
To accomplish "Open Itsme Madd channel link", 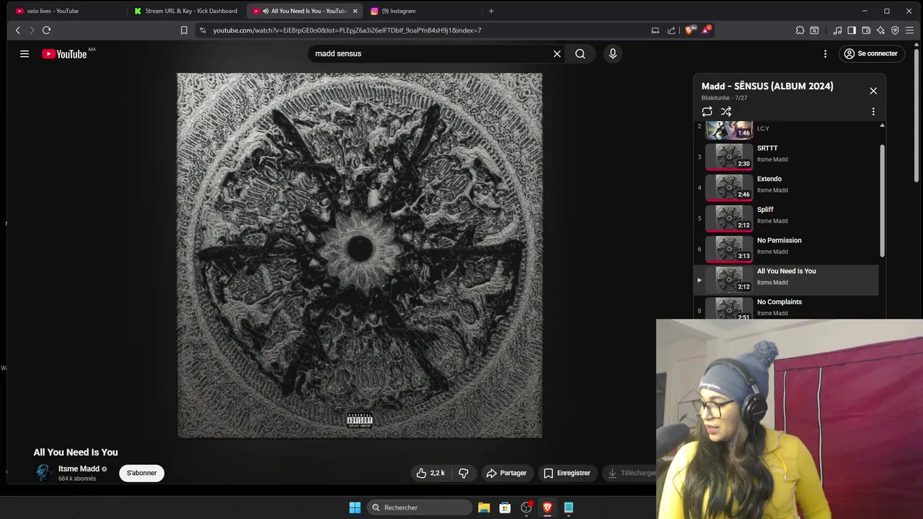I will tap(79, 469).
